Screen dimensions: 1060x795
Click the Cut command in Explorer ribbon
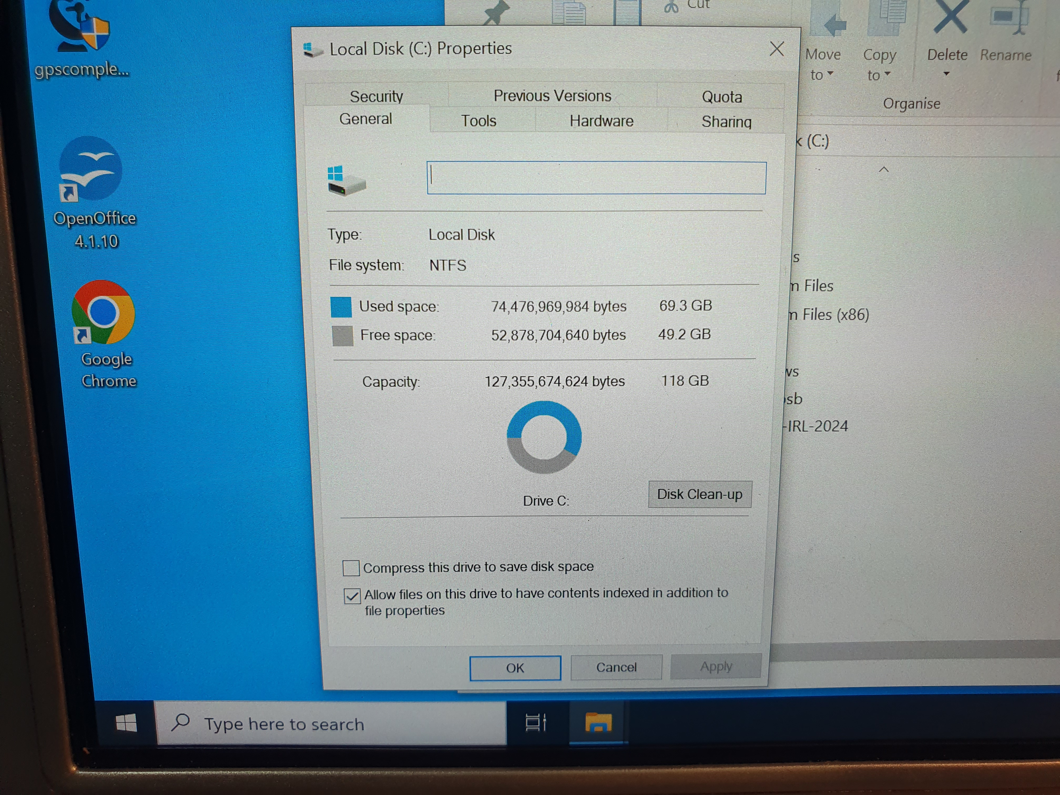coord(687,5)
